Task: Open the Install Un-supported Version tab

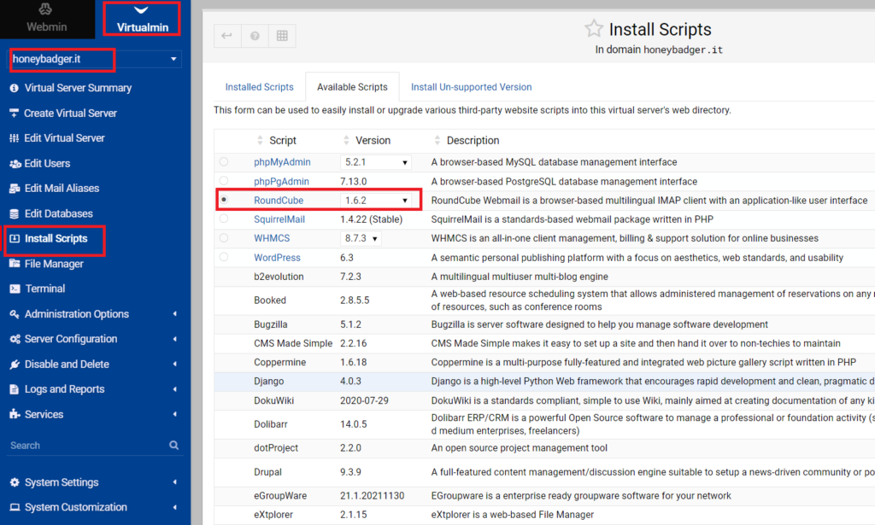Action: pyautogui.click(x=470, y=86)
